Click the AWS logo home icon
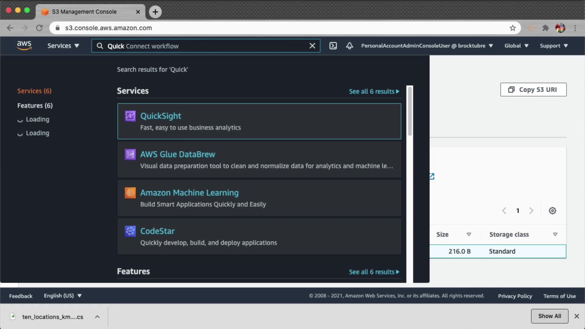 (24, 45)
